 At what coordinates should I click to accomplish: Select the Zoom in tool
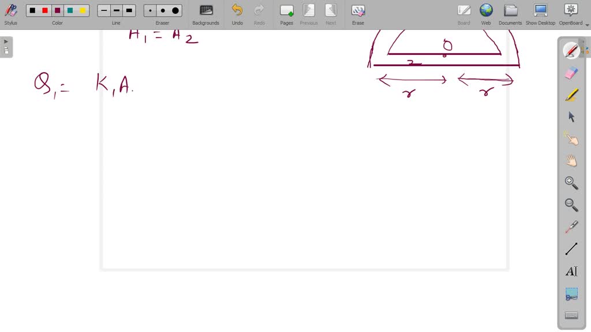click(x=571, y=183)
